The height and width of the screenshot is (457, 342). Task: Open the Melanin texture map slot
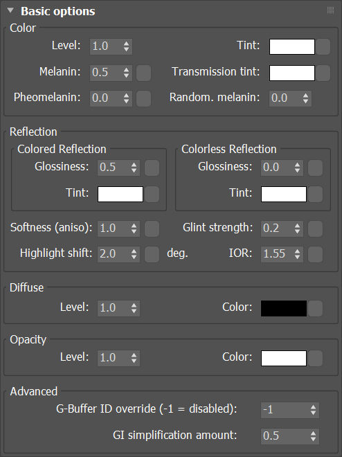(x=143, y=73)
